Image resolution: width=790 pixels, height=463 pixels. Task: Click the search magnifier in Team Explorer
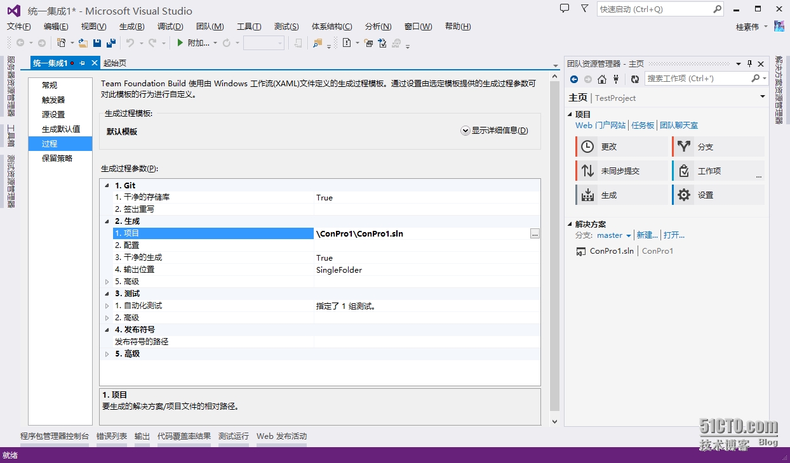755,78
